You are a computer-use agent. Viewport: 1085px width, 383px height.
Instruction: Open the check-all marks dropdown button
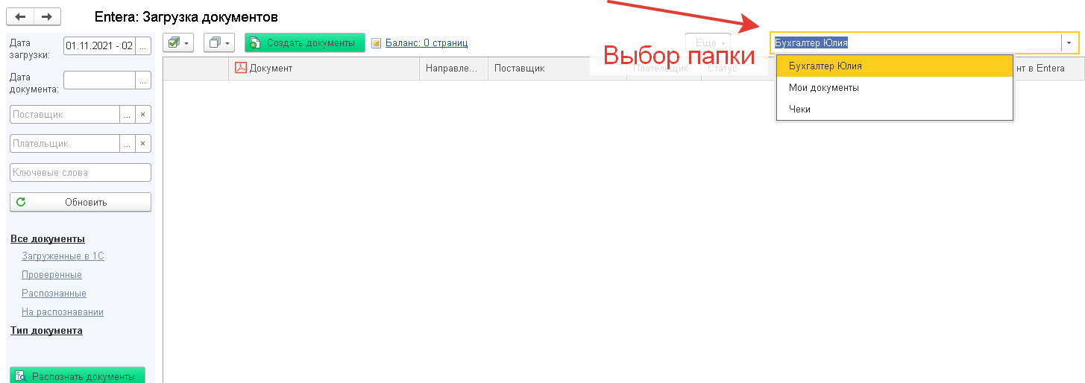coord(178,43)
